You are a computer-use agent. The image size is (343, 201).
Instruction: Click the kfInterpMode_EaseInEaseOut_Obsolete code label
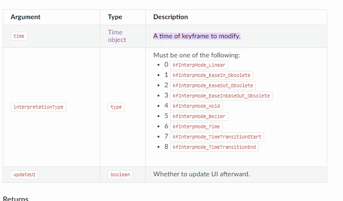221,96
